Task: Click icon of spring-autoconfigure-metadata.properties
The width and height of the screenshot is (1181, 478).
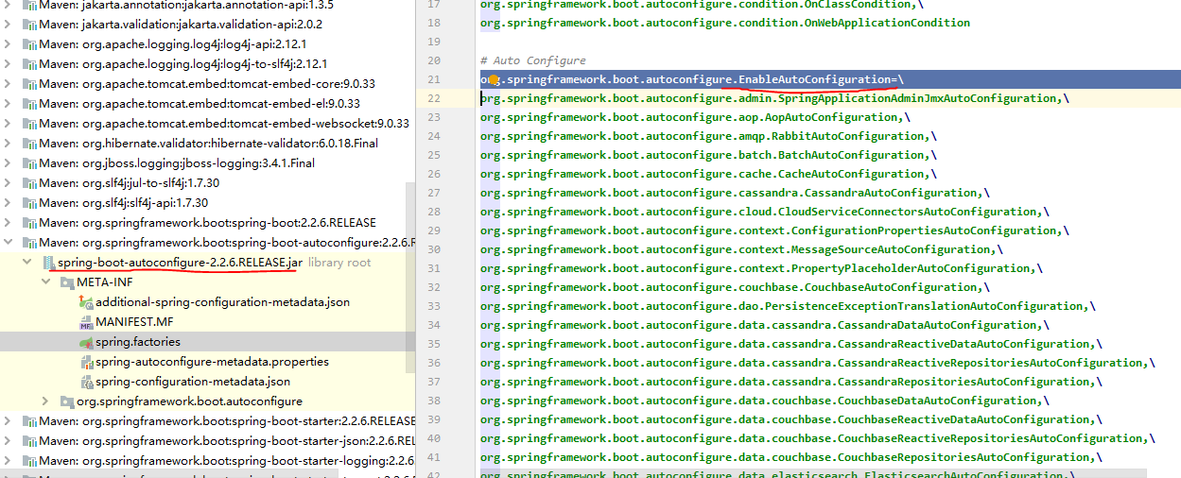Action: (x=86, y=362)
